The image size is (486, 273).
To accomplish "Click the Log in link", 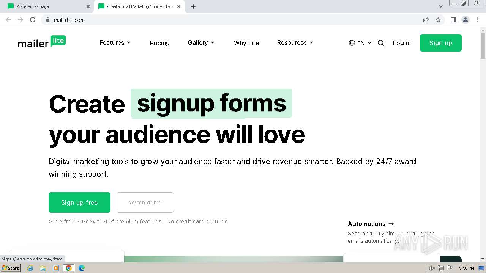I will 402,43.
